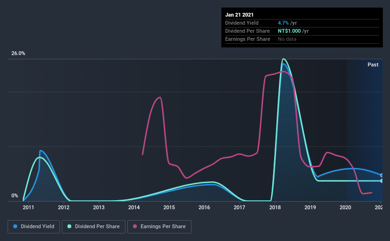Click the 2020 x-axis label
Image resolution: width=390 pixels, height=241 pixels.
[345, 207]
